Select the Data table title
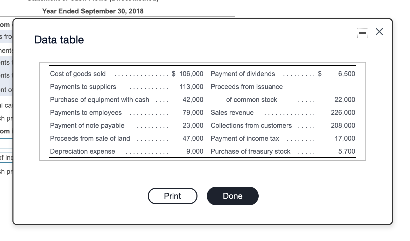Image resolution: width=410 pixels, height=241 pixels. pyautogui.click(x=59, y=40)
